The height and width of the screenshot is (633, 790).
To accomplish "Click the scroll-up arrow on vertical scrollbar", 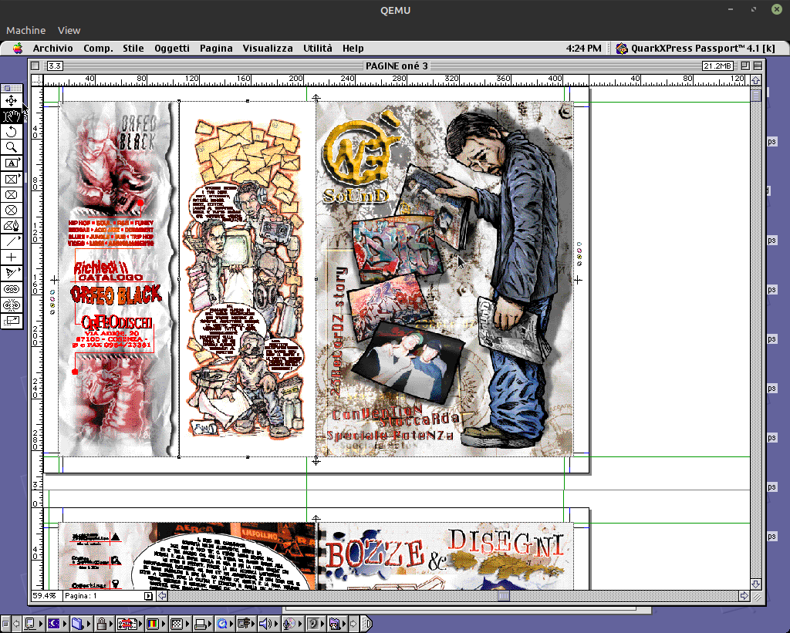I will 756,80.
